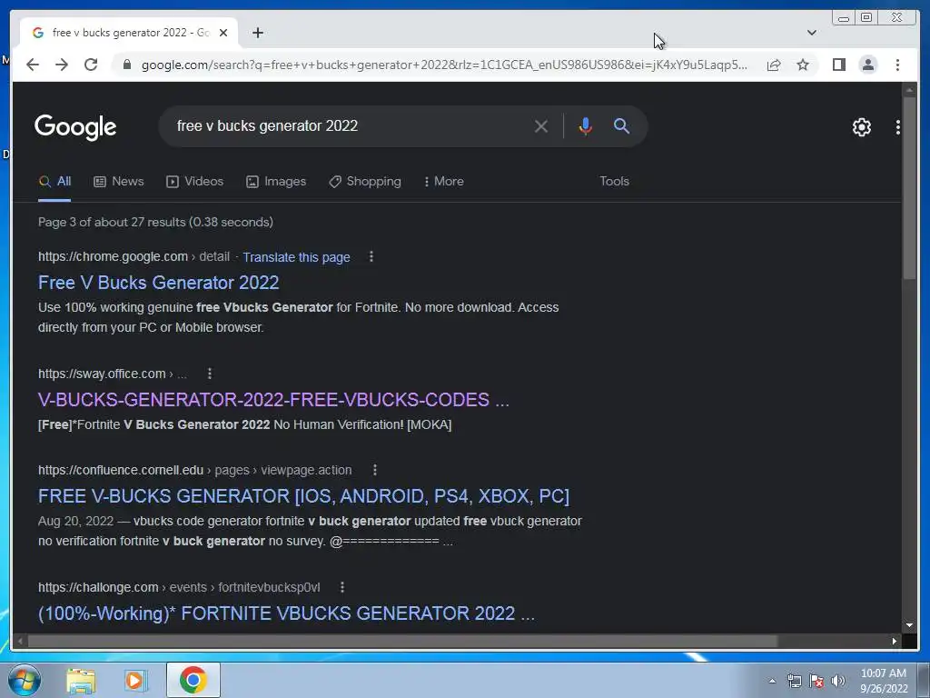Screen dimensions: 930x698
Task: Click the horizontal scrollbar right arrow
Action: (x=894, y=641)
